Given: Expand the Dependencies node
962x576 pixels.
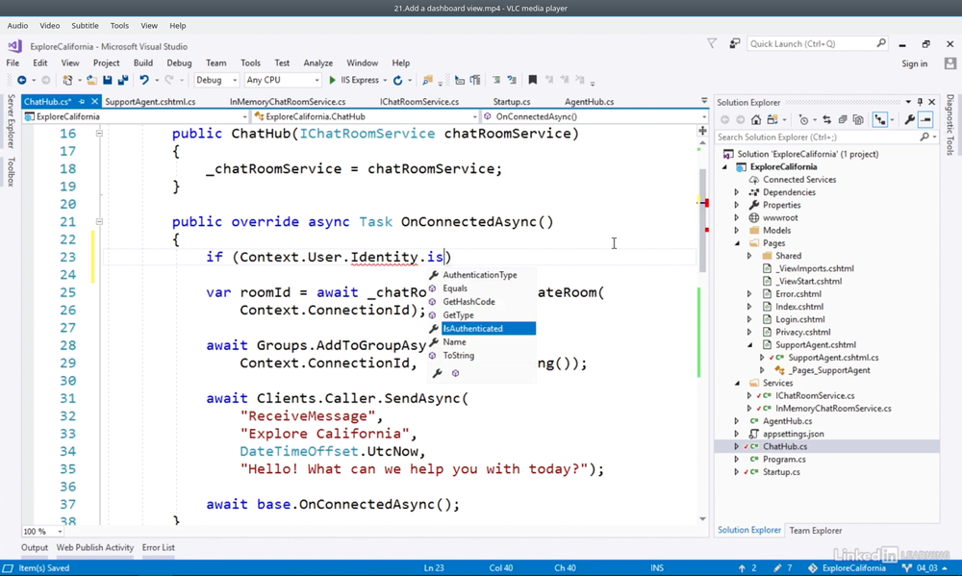Looking at the screenshot, I should coord(737,192).
